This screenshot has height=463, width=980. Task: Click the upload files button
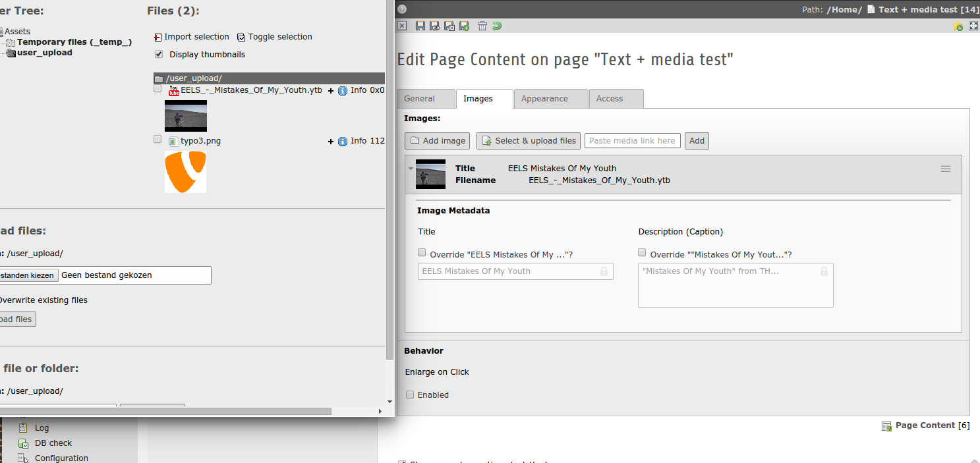click(x=16, y=319)
